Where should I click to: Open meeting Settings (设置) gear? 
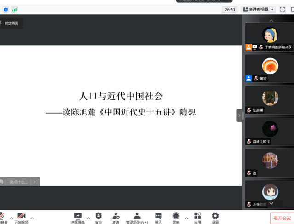pyautogui.click(x=215, y=216)
